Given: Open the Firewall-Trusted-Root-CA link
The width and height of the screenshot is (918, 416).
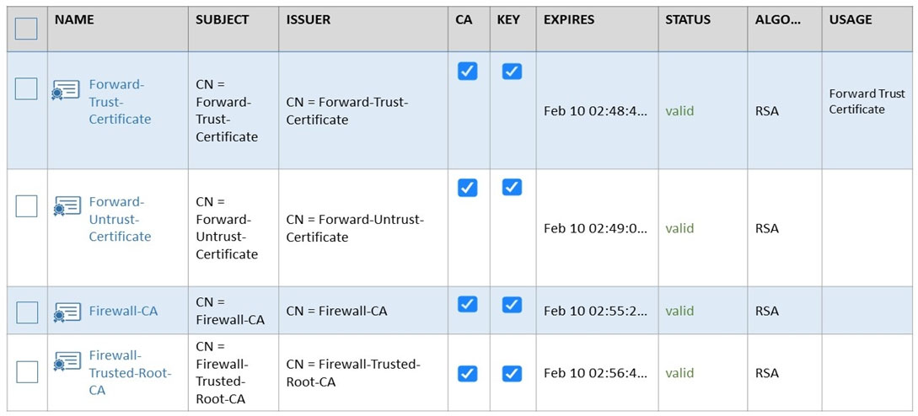Looking at the screenshot, I should click(130, 373).
